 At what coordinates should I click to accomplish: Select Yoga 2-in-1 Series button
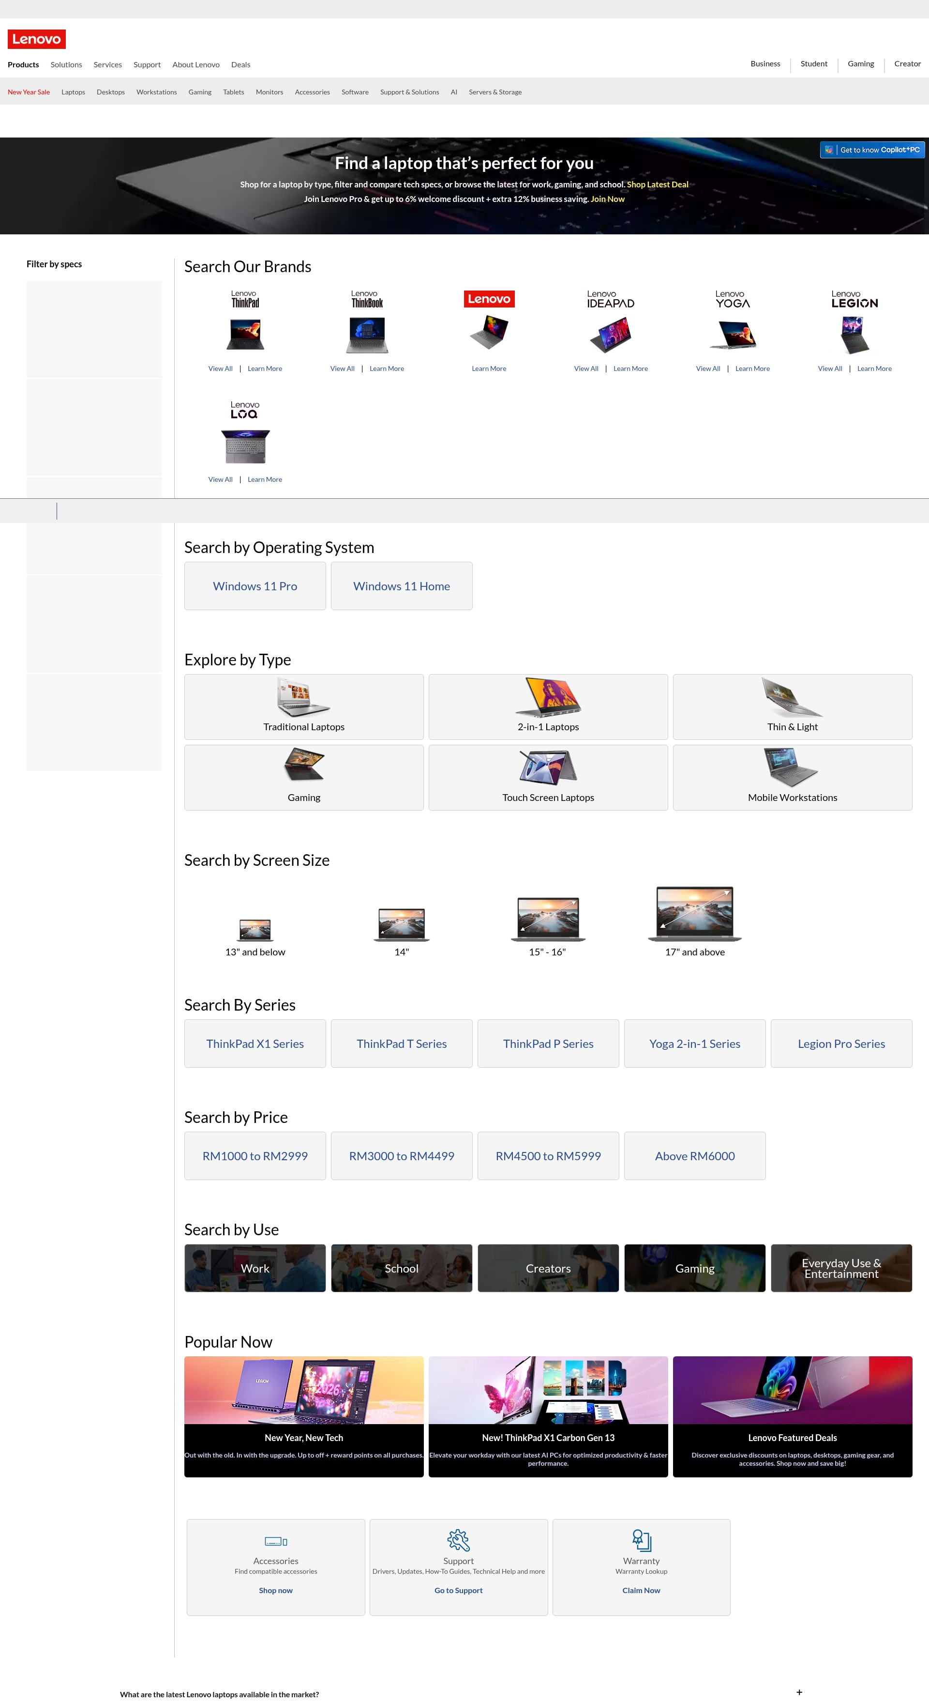click(695, 1044)
